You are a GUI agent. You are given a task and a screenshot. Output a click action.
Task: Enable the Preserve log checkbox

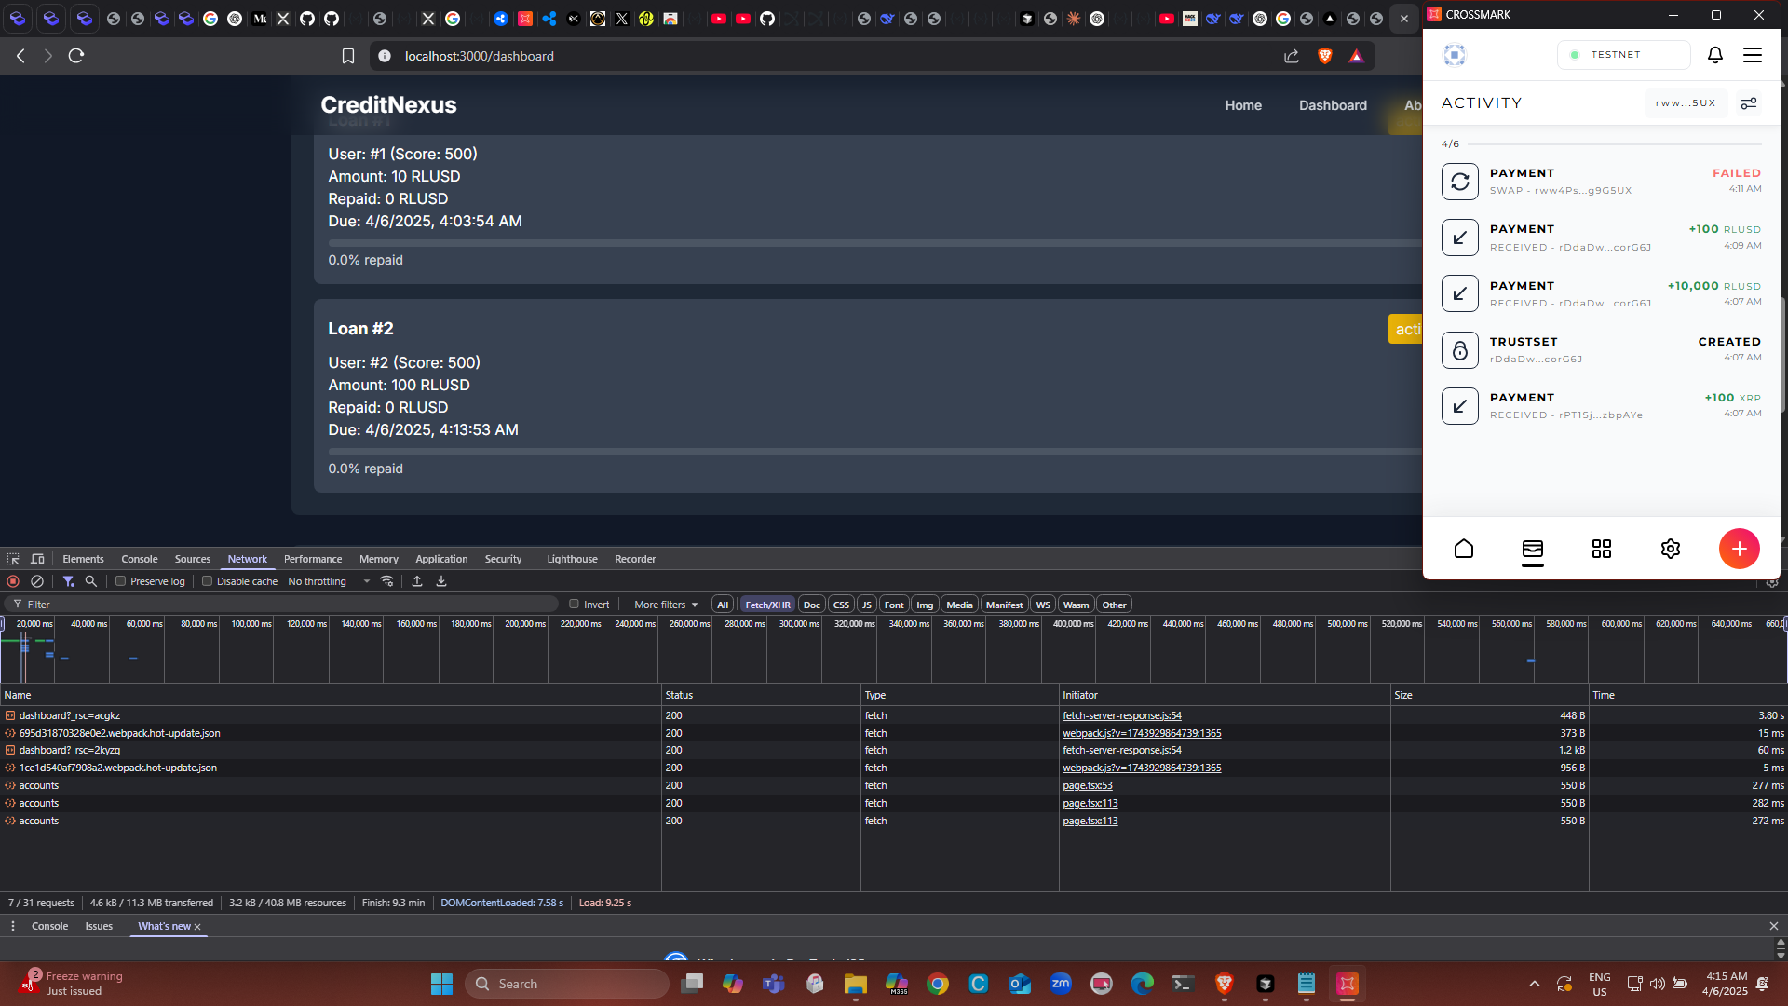(x=121, y=581)
